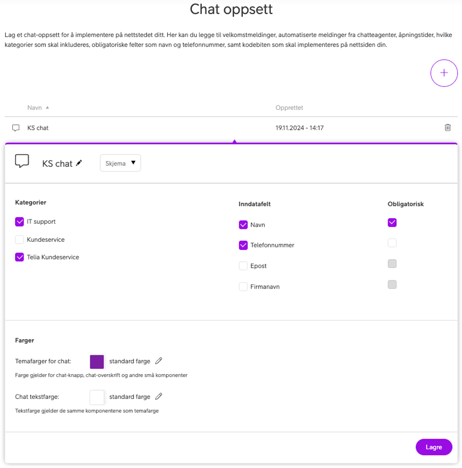
Task: Collapse the KS chat row in the list
Action: pyautogui.click(x=38, y=128)
